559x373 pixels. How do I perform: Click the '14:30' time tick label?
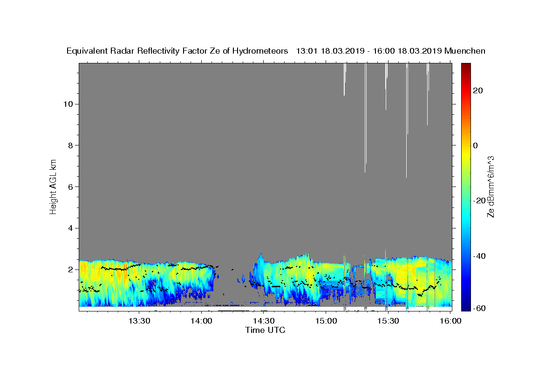click(264, 321)
